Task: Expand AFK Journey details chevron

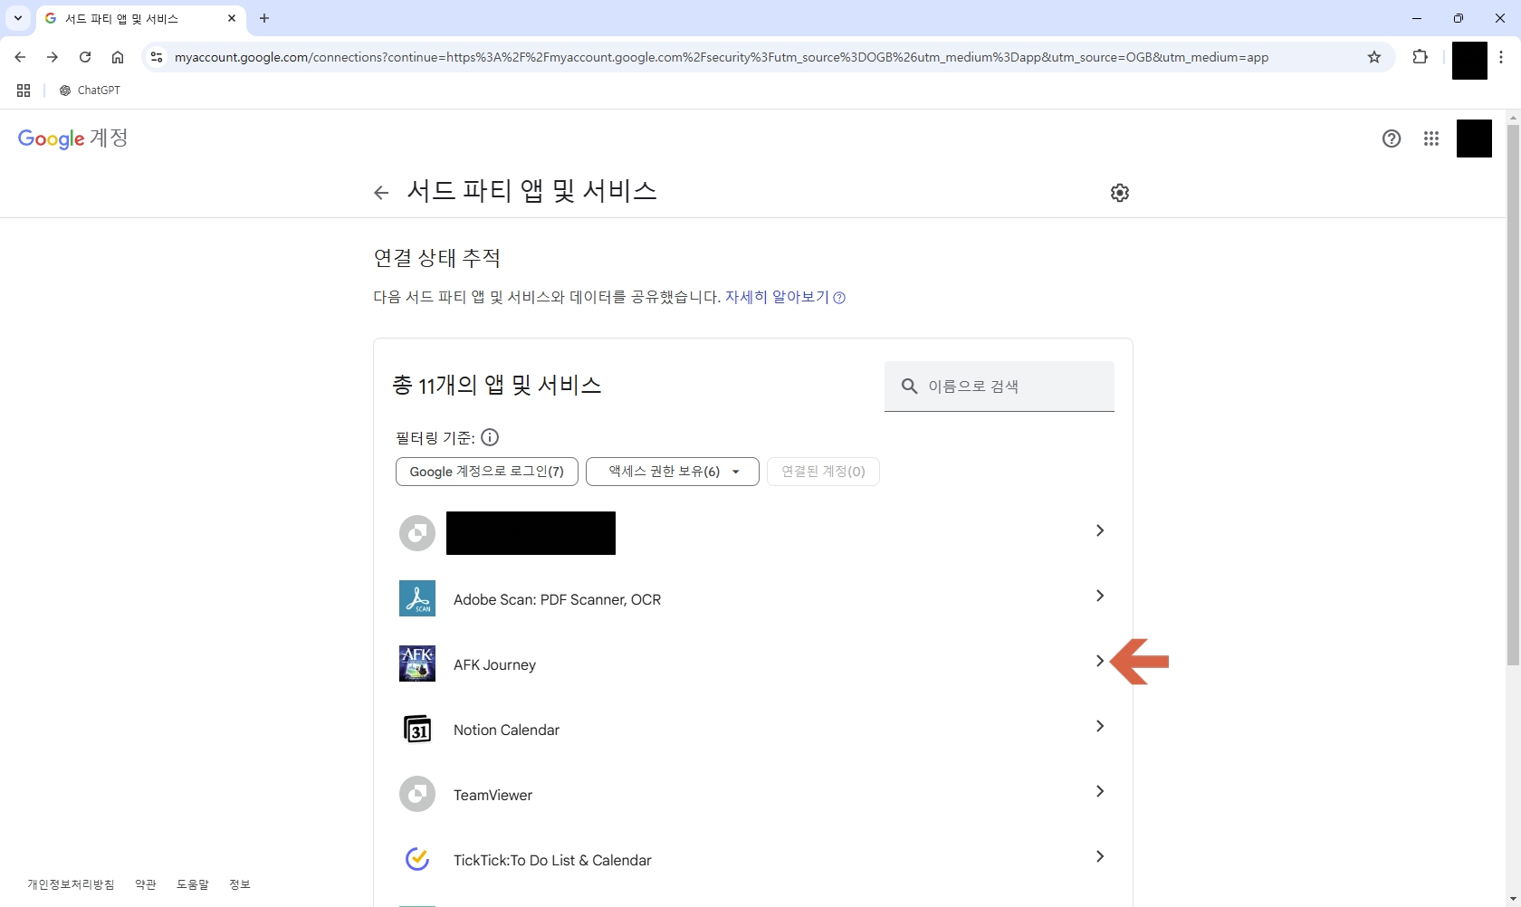Action: [1099, 661]
